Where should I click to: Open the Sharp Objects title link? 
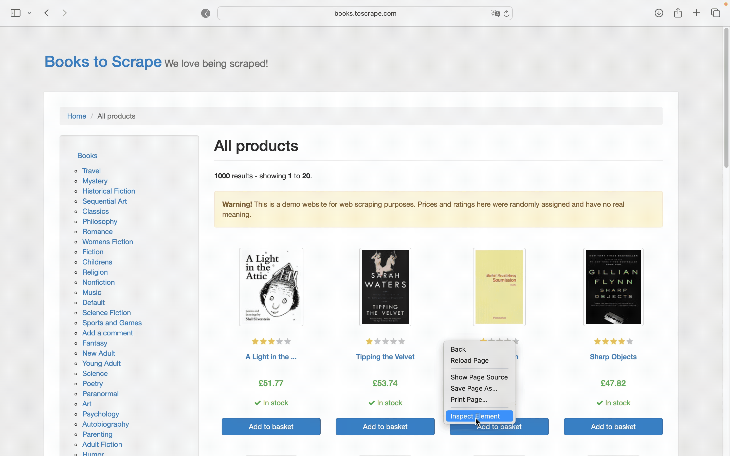613,357
